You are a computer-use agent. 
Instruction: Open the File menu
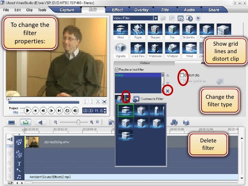pos(6,10)
